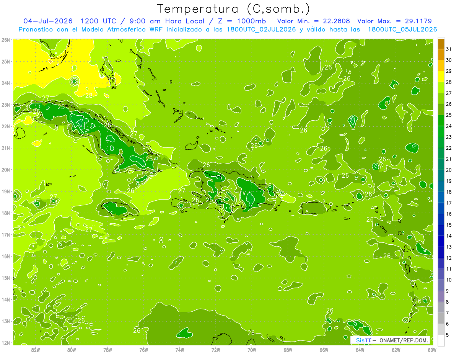Click the yellow legend swatch between 28 and 29
The width and height of the screenshot is (459, 355).
click(x=441, y=77)
